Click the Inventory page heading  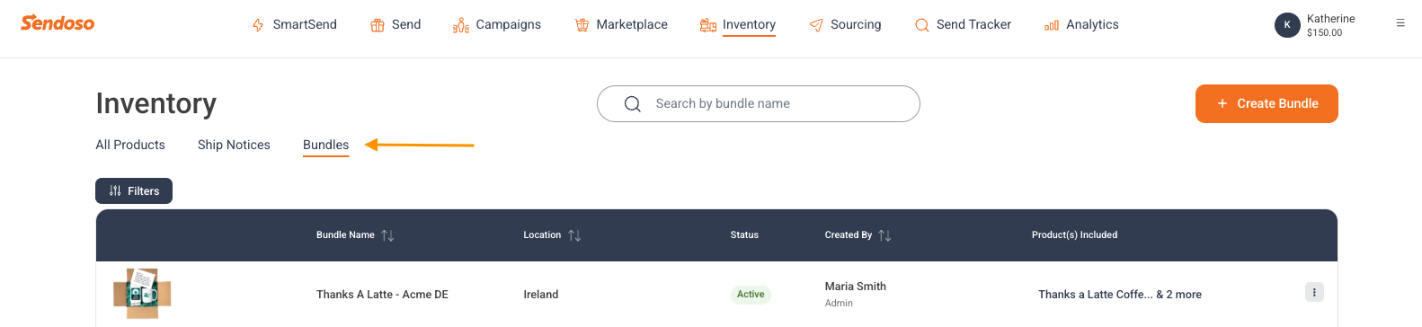(x=156, y=103)
